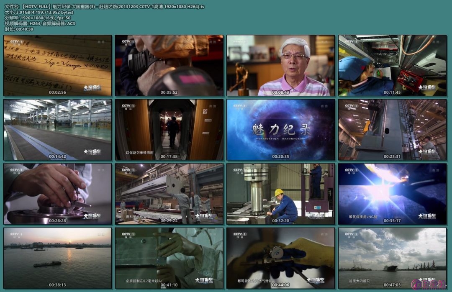The height and width of the screenshot is (292, 452).
Task: Open the cloudy harbor thumbnail at 00:47:03
Action: tap(392, 258)
